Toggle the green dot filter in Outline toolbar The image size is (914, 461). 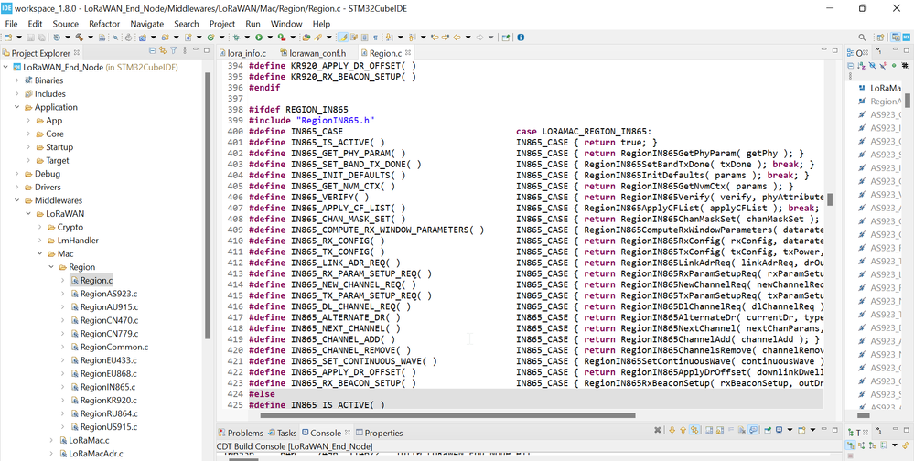[x=894, y=65]
